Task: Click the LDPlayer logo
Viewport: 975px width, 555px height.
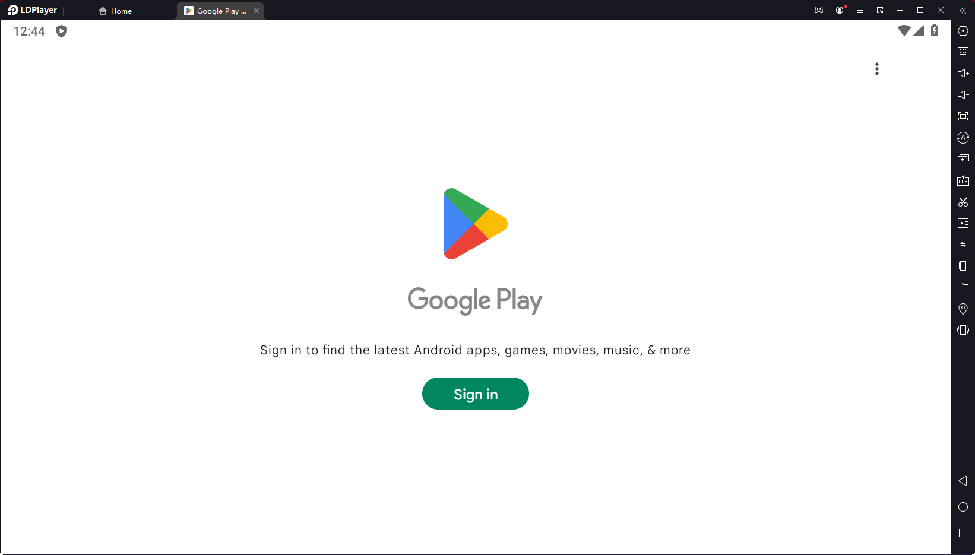Action: pos(33,10)
